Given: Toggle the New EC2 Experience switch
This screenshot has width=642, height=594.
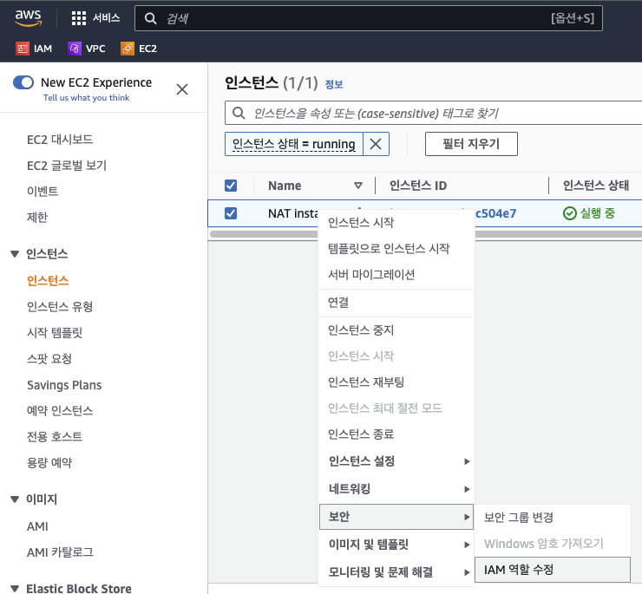Looking at the screenshot, I should (x=23, y=82).
